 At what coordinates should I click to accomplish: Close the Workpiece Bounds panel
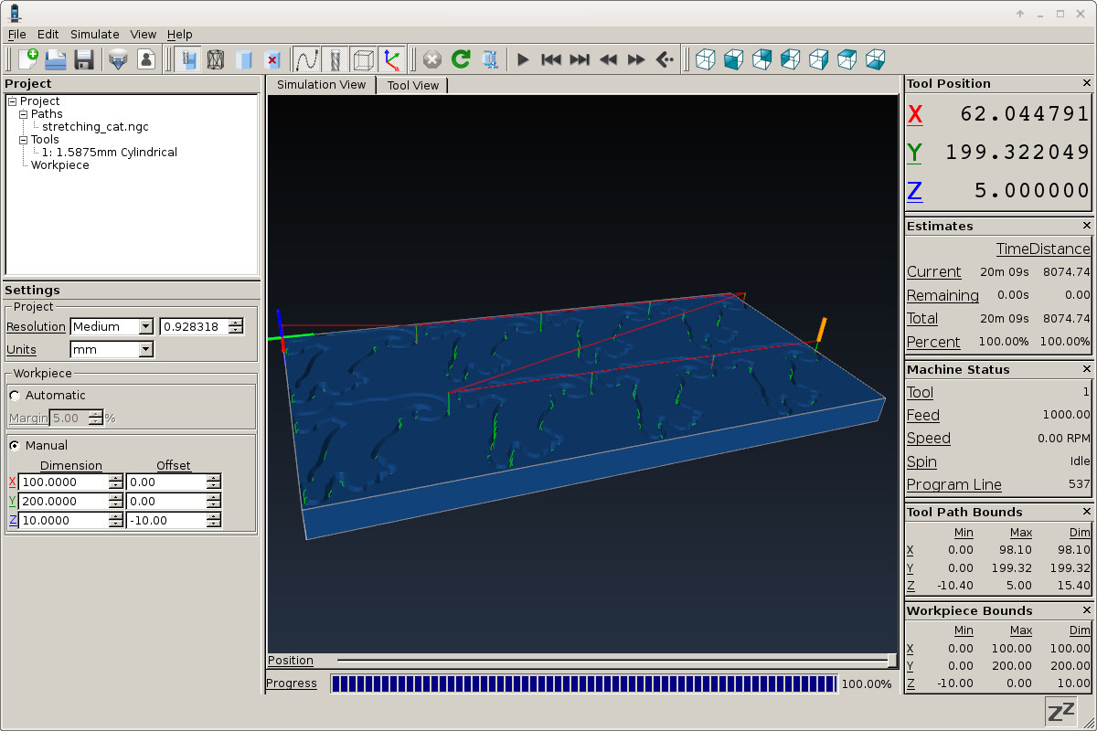1086,610
